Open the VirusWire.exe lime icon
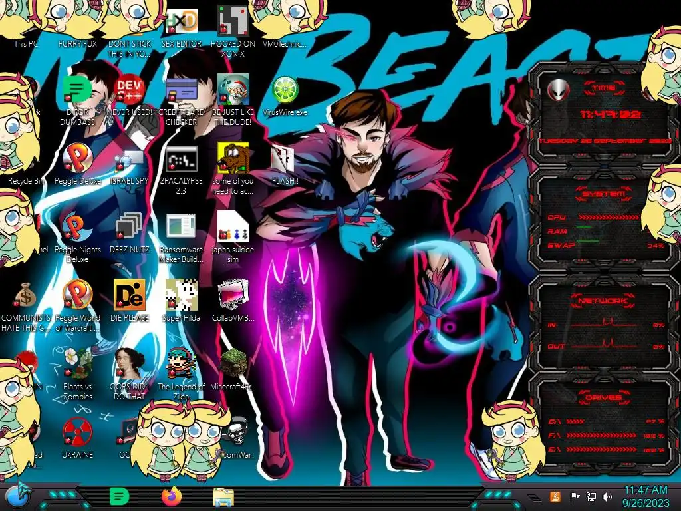Image resolution: width=681 pixels, height=511 pixels. coord(285,90)
